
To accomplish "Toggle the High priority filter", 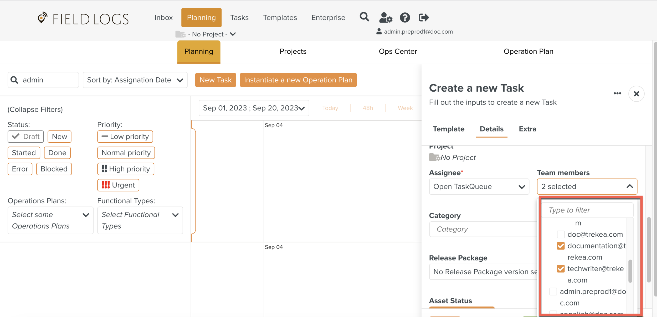I will tap(126, 169).
